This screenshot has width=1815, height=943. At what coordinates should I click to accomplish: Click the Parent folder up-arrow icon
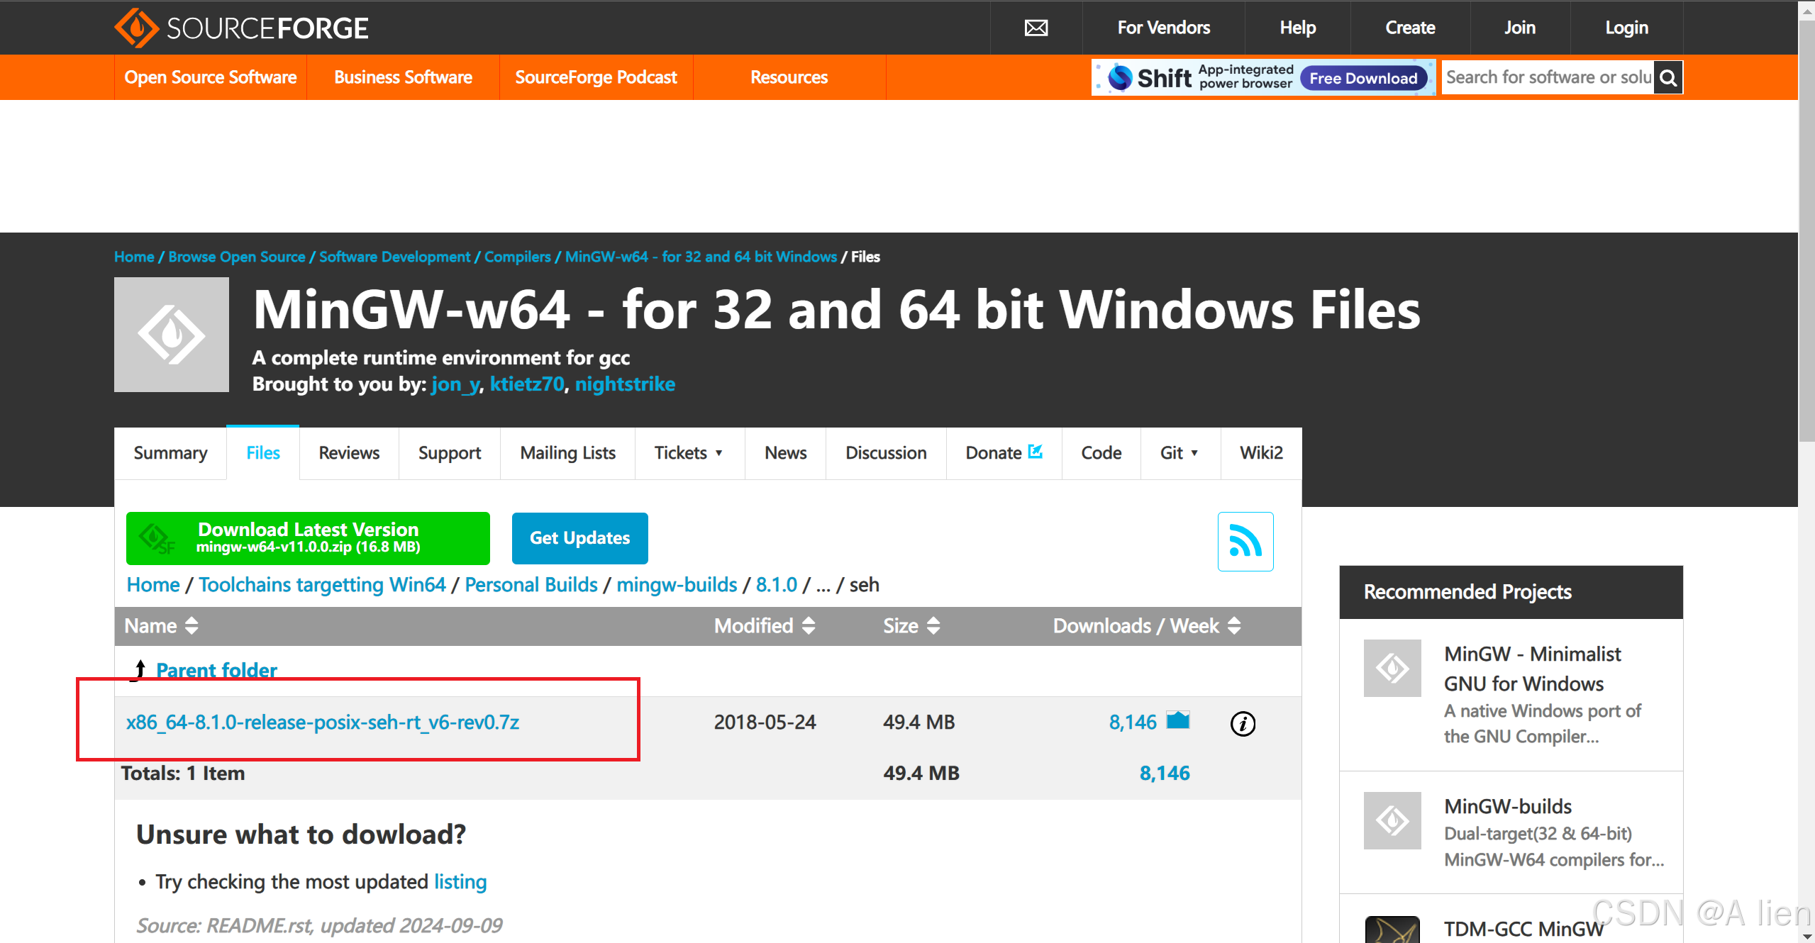point(140,669)
